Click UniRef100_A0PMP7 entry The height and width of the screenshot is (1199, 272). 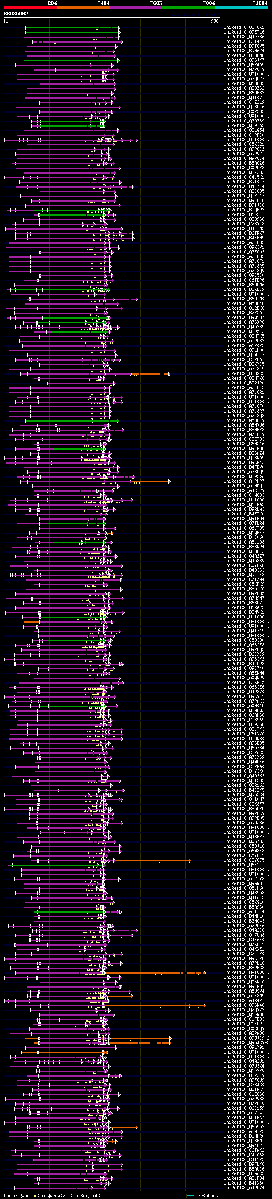pos(244,481)
